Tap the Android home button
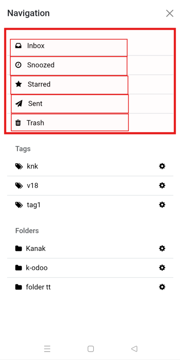The height and width of the screenshot is (360, 180). (x=90, y=349)
